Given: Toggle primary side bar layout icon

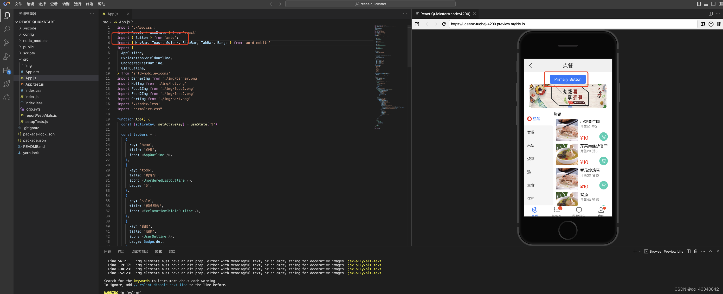Looking at the screenshot, I should [x=699, y=4].
